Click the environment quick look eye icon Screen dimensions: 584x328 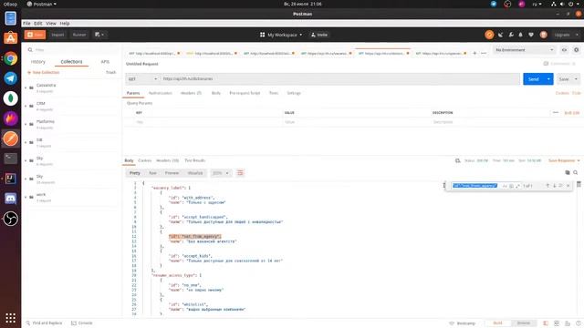click(564, 50)
